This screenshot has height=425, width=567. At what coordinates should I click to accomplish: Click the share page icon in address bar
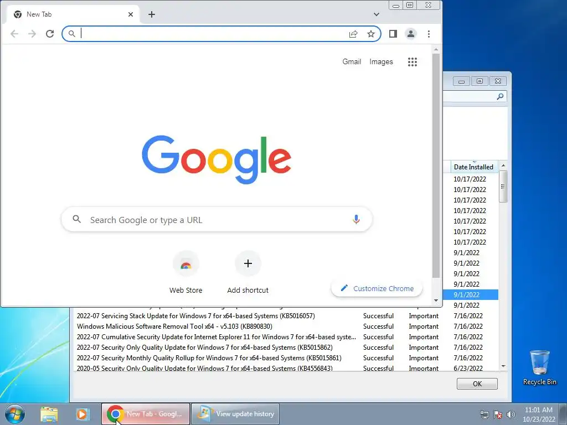click(353, 34)
